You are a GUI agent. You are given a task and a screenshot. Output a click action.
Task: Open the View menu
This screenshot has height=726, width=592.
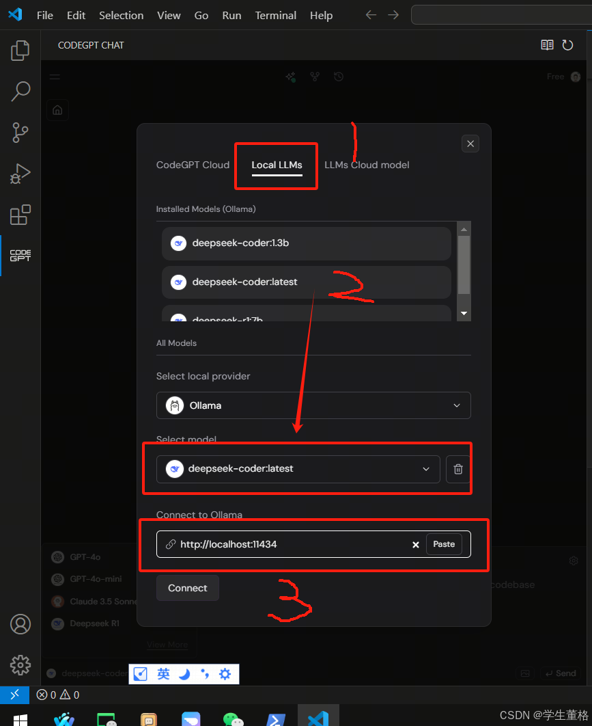(169, 15)
